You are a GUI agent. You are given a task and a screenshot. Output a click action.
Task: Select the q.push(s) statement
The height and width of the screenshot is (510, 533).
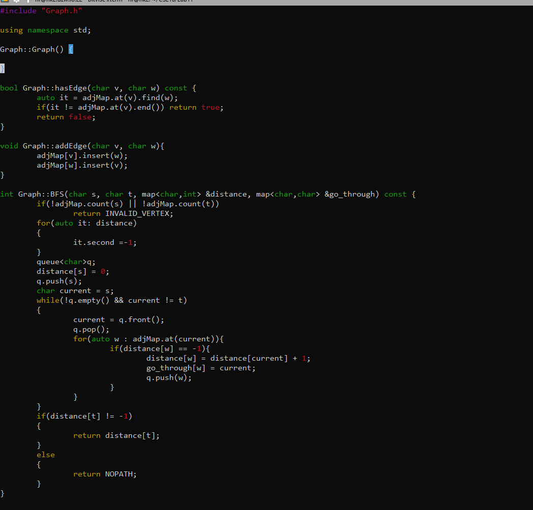(59, 280)
